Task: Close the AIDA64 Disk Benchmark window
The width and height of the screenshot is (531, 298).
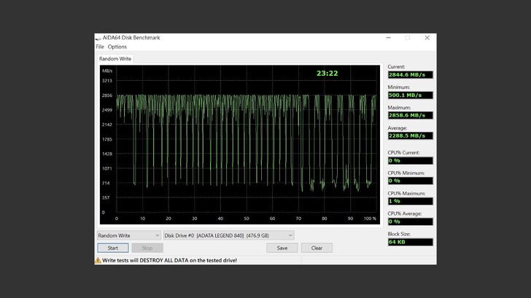Action: [x=427, y=38]
